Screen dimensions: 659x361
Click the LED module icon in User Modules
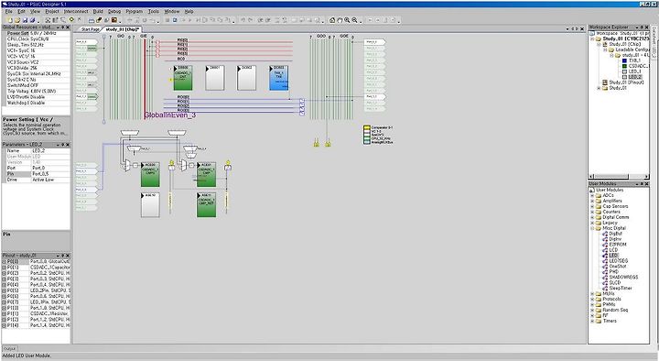tap(606, 256)
